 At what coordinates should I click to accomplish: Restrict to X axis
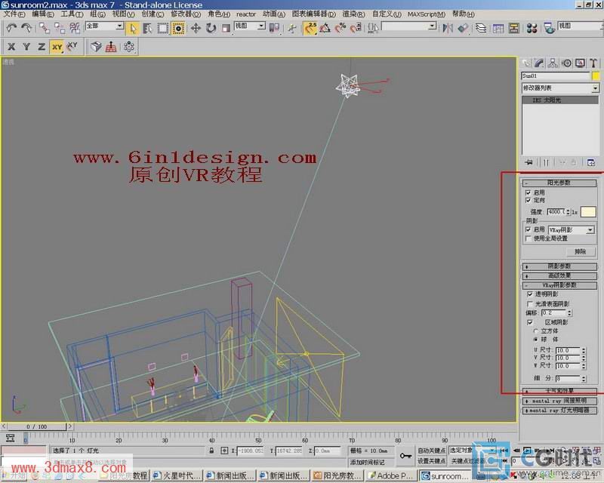[11, 47]
